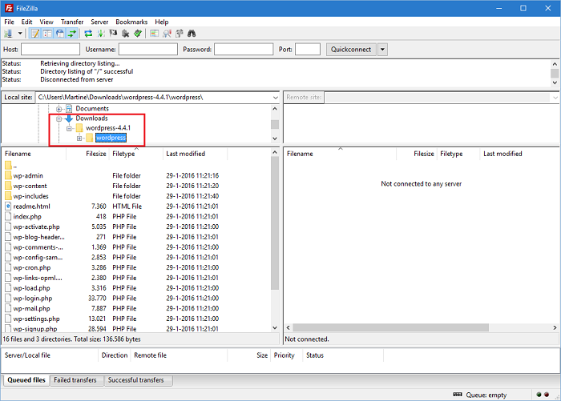This screenshot has height=401, width=561.
Task: Click the Cancel current operation icon
Action: [113, 34]
